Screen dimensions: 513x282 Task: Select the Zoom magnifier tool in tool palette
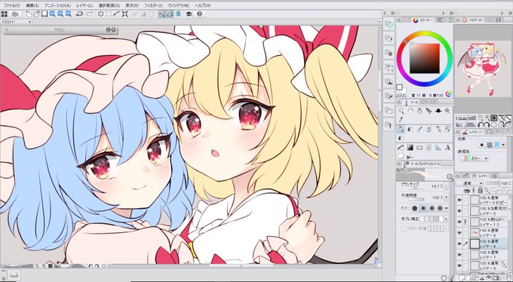(x=401, y=112)
